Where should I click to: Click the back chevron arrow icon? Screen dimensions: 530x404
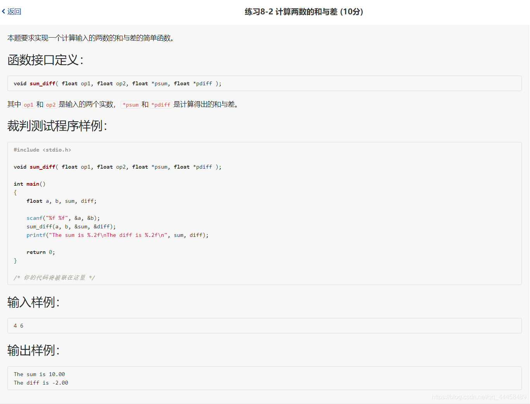pos(3,12)
